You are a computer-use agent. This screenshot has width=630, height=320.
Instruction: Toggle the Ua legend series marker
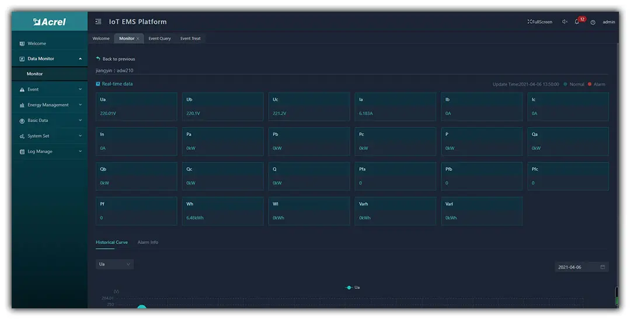coord(349,287)
